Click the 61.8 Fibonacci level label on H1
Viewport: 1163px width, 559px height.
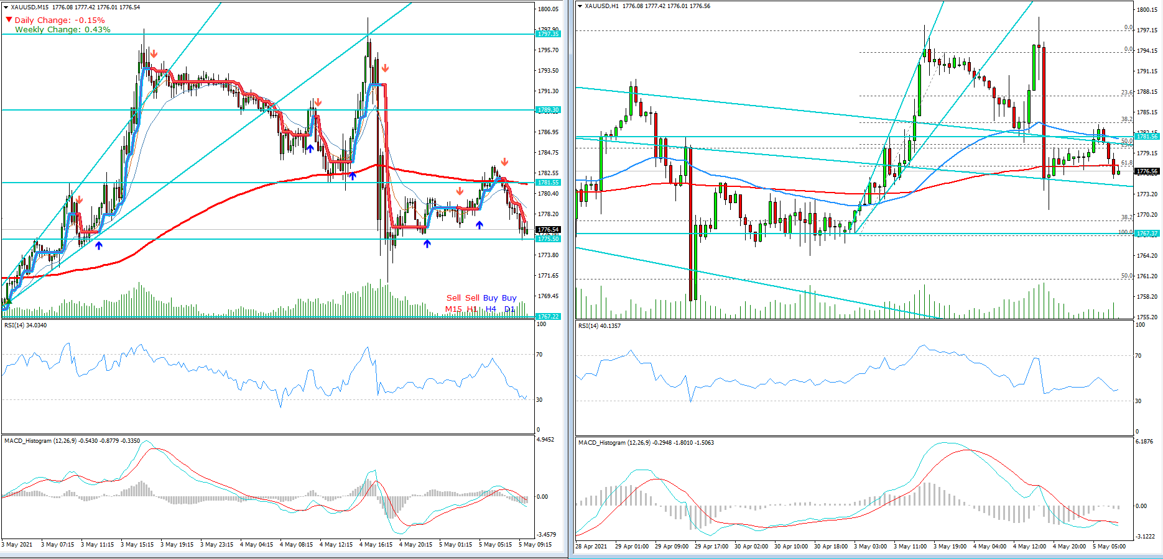click(1126, 163)
